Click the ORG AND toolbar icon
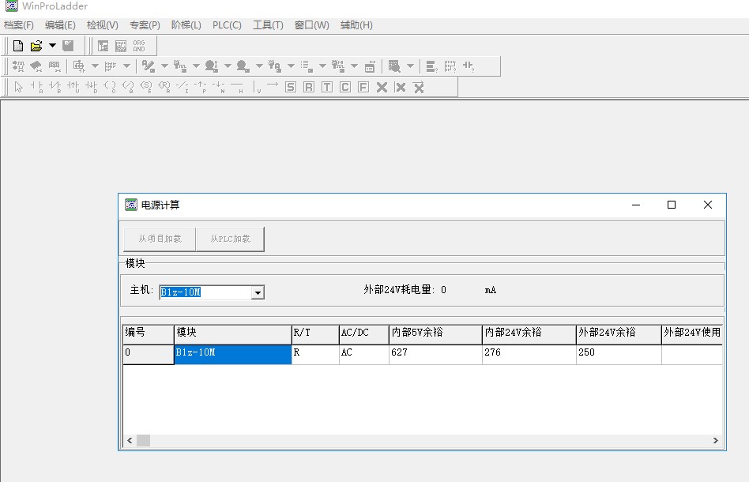 (139, 46)
